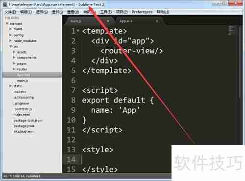Viewport: 245px width, 181px height.
Task: Open the .editorconfig file
Action: tap(24, 98)
